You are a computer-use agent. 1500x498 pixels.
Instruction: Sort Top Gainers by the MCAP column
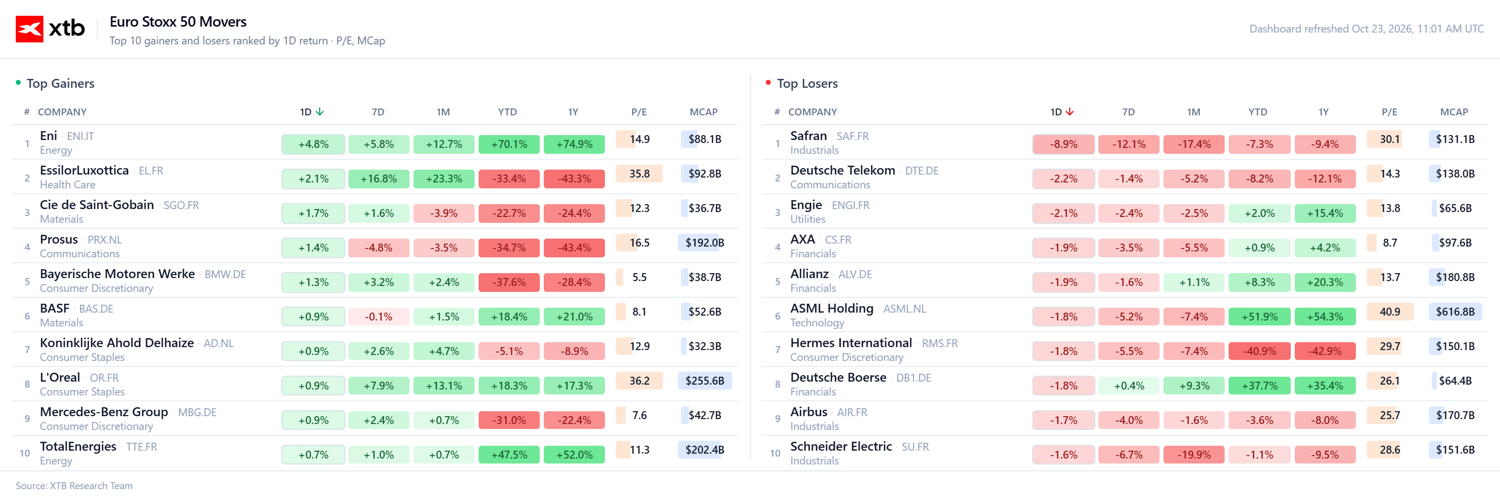tap(704, 112)
